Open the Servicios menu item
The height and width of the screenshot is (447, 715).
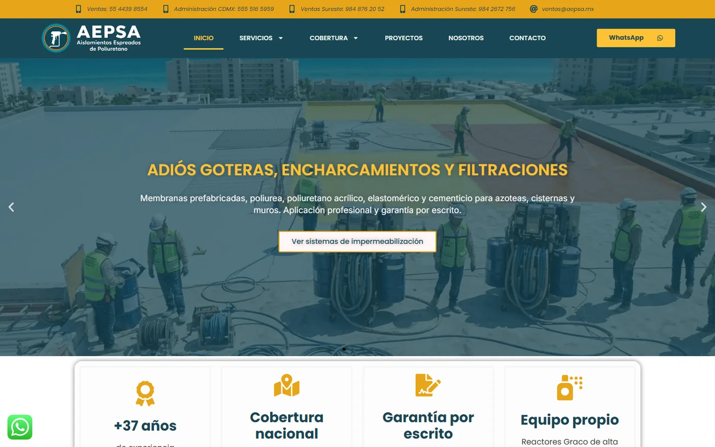coord(256,38)
